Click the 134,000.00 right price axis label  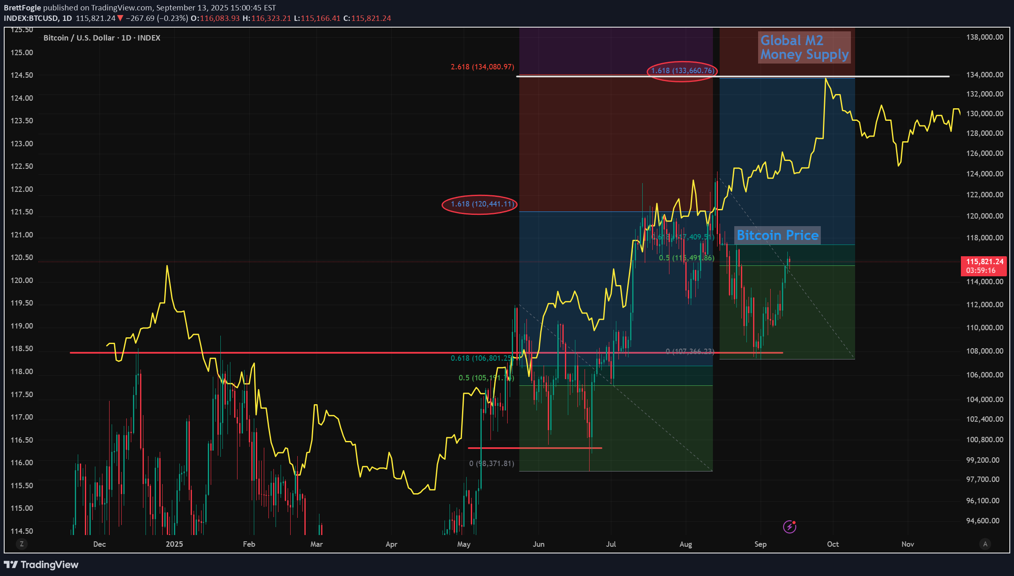tap(985, 75)
